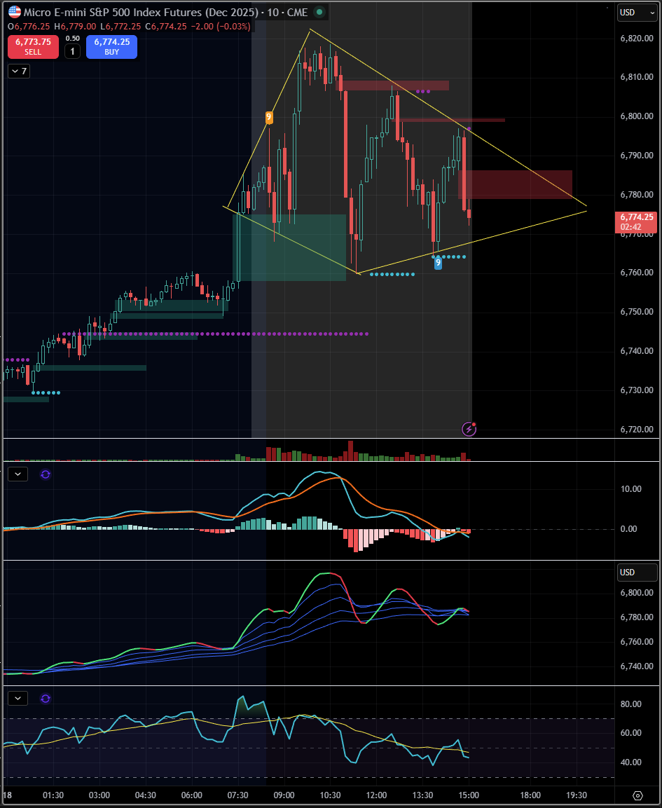The image size is (662, 808).
Task: Click the RSI pane refresh icon
Action: point(46,699)
